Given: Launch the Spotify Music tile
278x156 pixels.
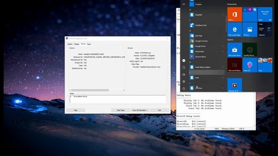Looking at the screenshot, I should click(x=250, y=50).
